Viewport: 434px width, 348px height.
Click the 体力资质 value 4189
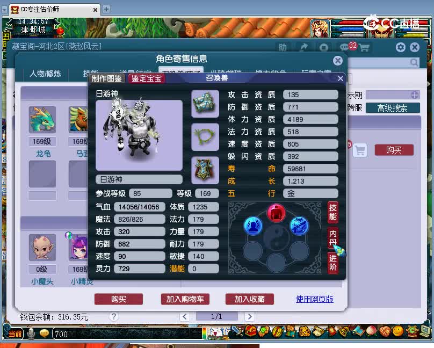point(310,119)
